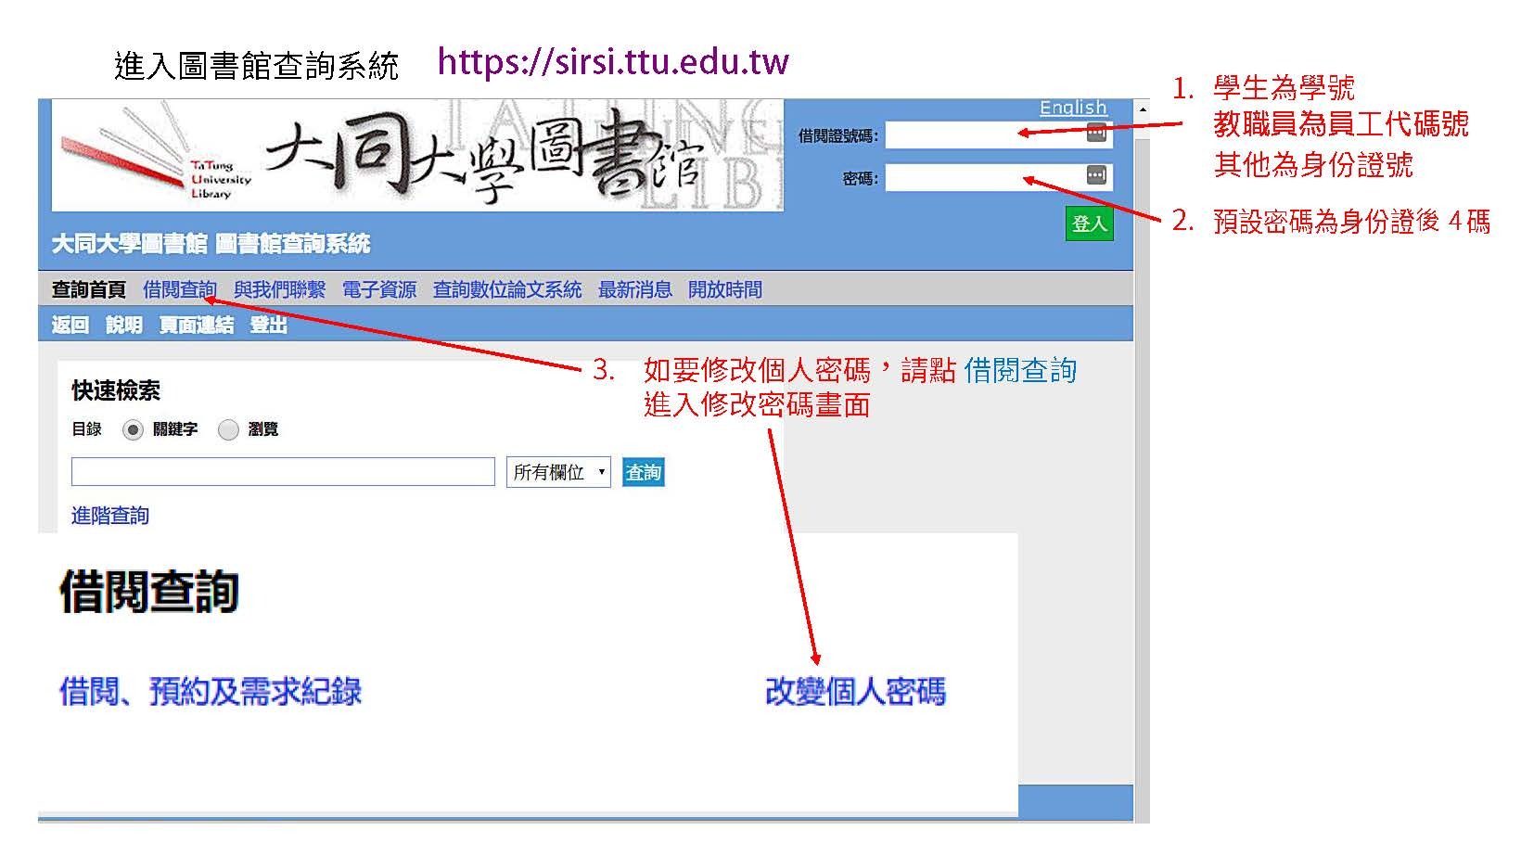This screenshot has width=1521, height=856.
Task: Select the 瀏覽 search option
Action: 228,429
